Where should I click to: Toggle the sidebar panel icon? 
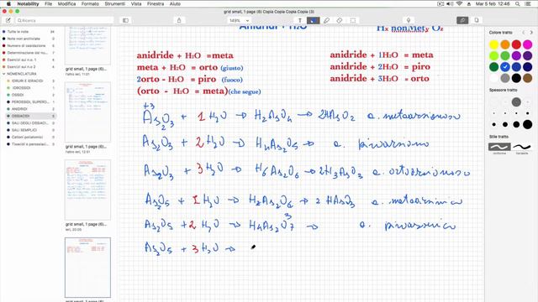coord(125,20)
